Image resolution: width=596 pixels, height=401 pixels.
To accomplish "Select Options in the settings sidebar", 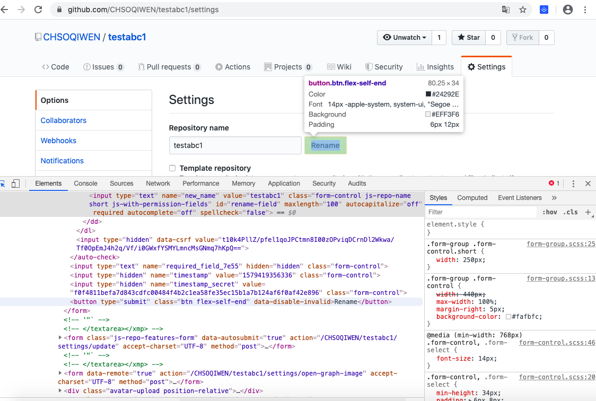I will tap(93, 100).
